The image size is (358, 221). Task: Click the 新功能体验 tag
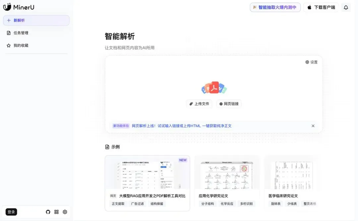tap(121, 126)
